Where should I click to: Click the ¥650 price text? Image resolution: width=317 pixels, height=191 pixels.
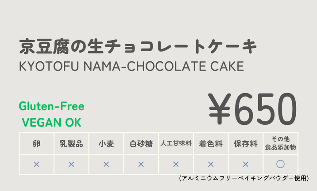[253, 109]
